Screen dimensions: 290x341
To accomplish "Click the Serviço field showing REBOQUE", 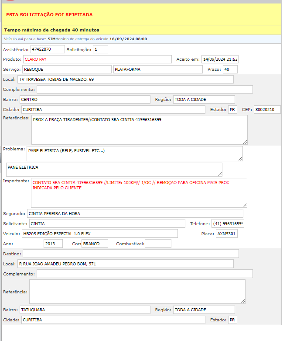I will 67,70.
